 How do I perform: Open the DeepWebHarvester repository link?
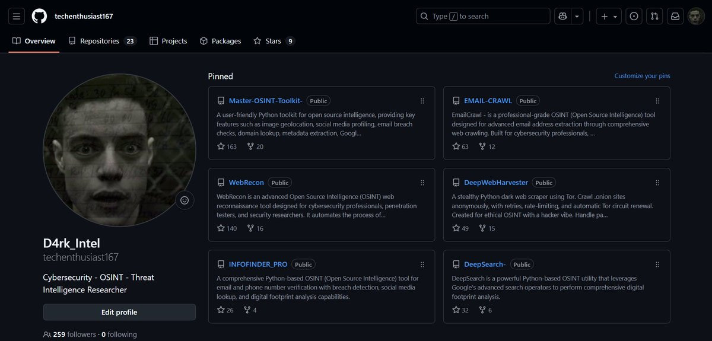(x=496, y=183)
